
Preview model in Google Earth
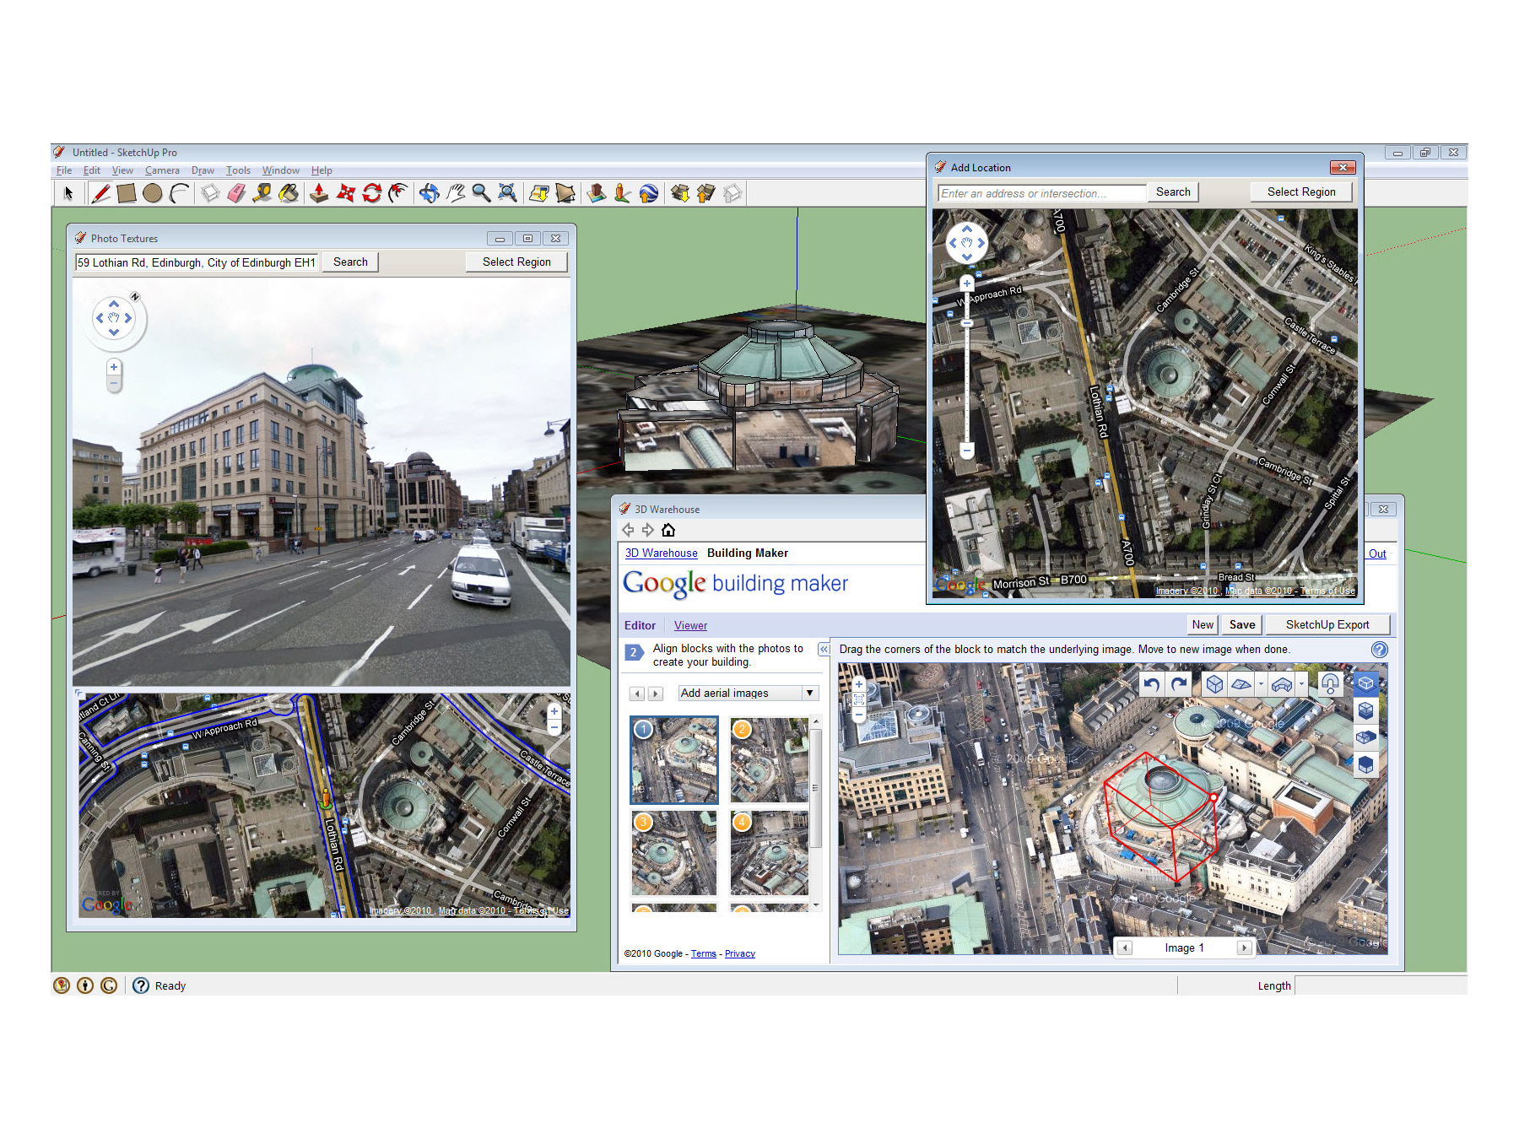tap(648, 193)
